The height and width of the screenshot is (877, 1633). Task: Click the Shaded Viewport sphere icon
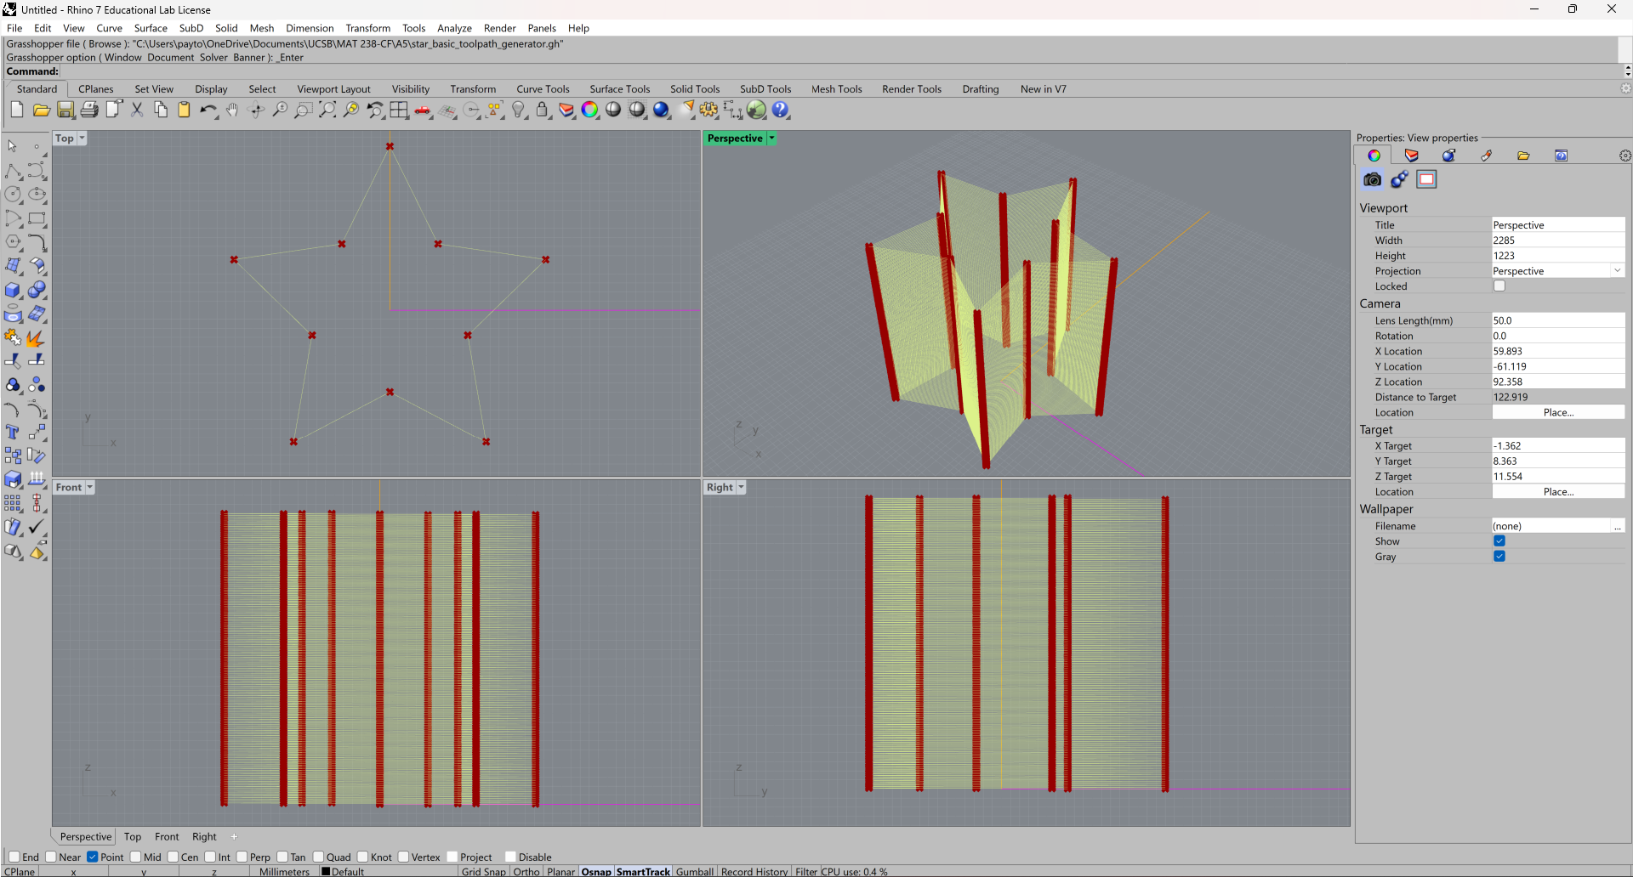pos(613,110)
